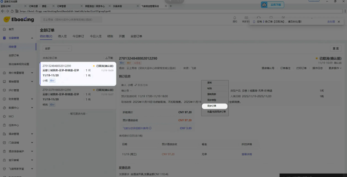Click the 通知 bell icon in header
Screen dimensions: 347x177
(x=235, y=18)
